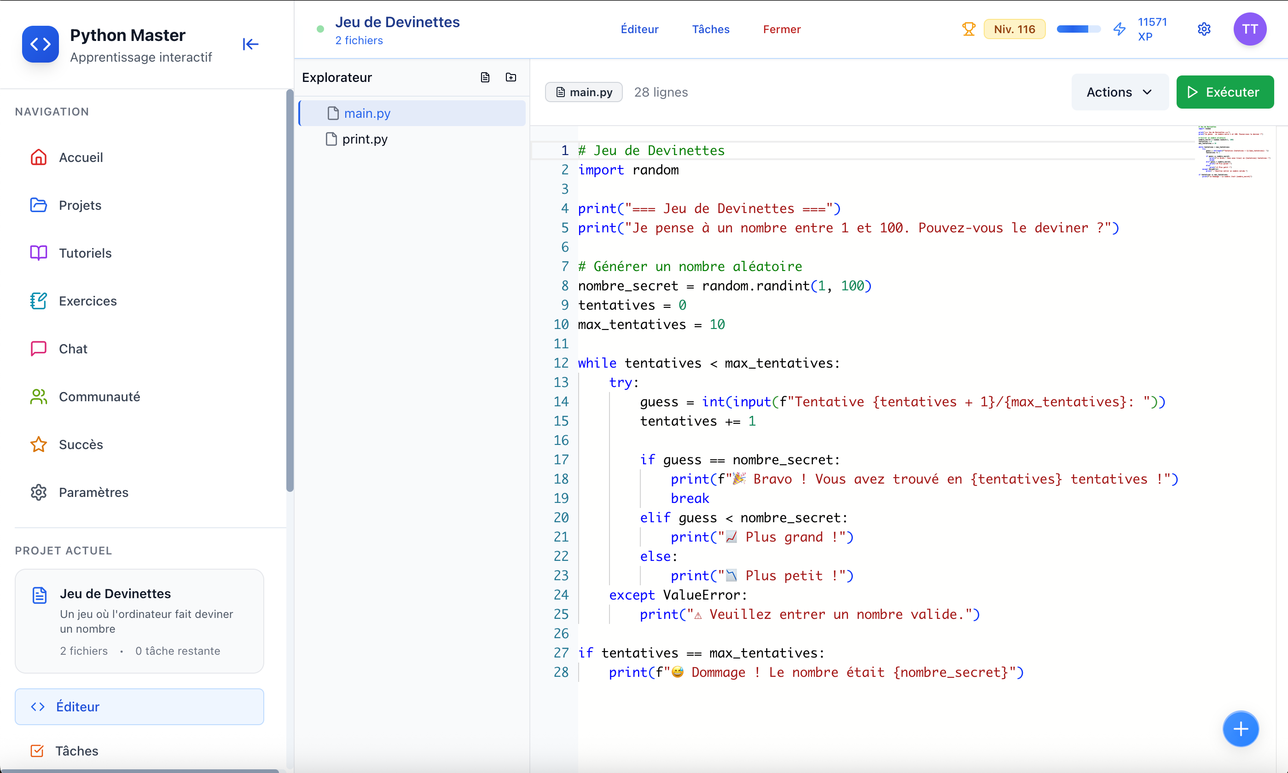Click the Chat bubble icon
Image resolution: width=1288 pixels, height=773 pixels.
(x=39, y=348)
